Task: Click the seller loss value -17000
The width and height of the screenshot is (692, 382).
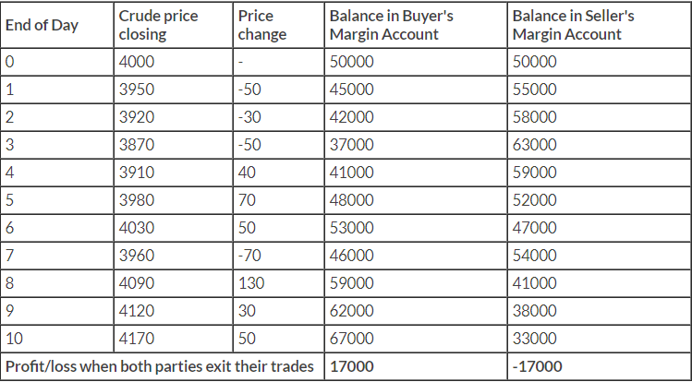Action: 599,366
